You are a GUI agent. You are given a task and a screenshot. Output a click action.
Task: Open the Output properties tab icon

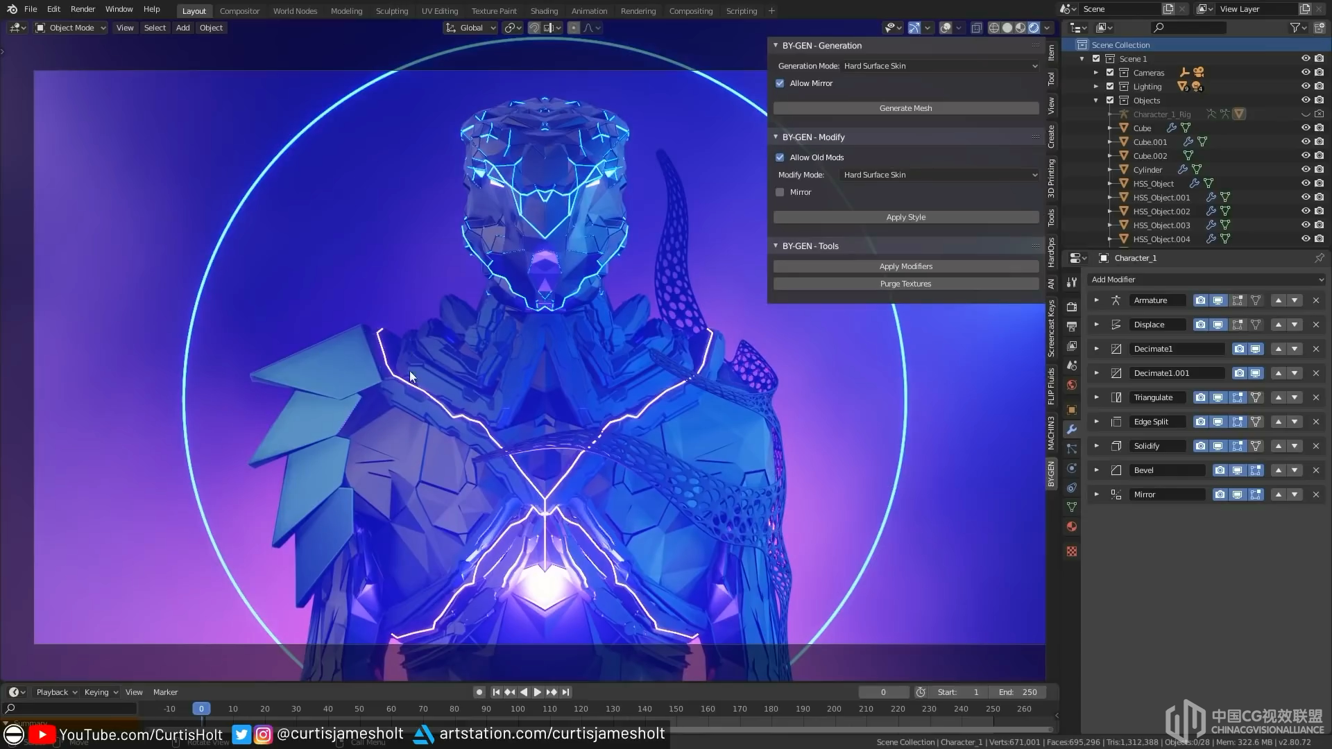click(x=1072, y=326)
